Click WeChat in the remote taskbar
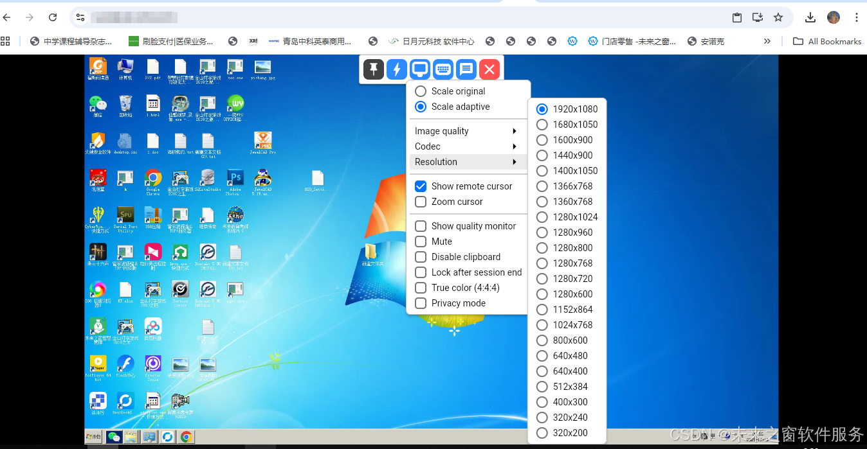This screenshot has height=449, width=867. [x=114, y=437]
